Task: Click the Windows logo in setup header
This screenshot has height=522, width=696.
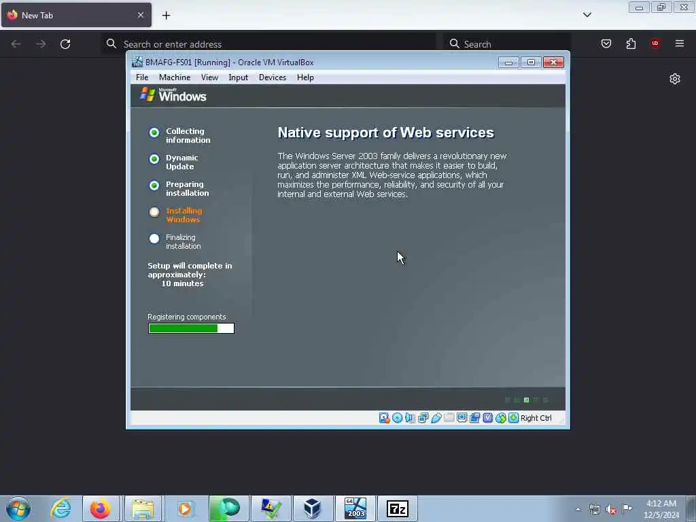Action: 173,95
